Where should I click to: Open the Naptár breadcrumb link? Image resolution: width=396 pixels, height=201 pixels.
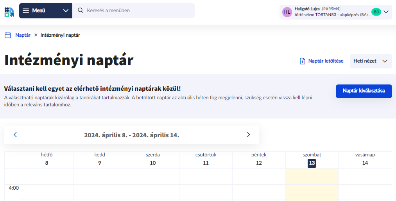click(x=23, y=35)
